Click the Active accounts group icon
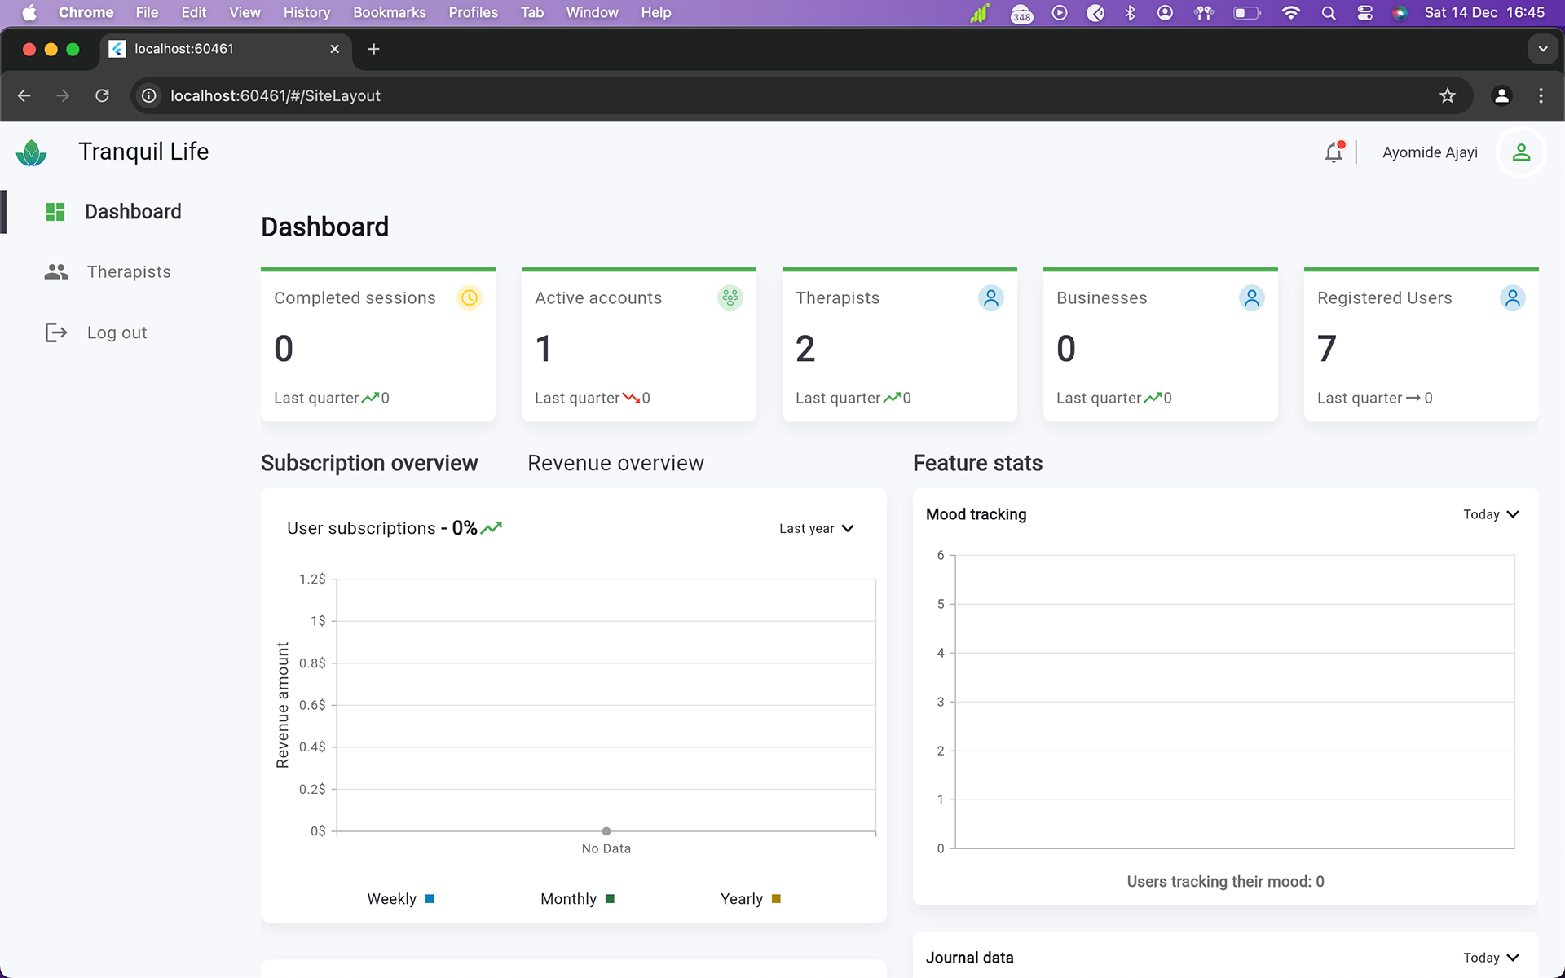 click(730, 298)
